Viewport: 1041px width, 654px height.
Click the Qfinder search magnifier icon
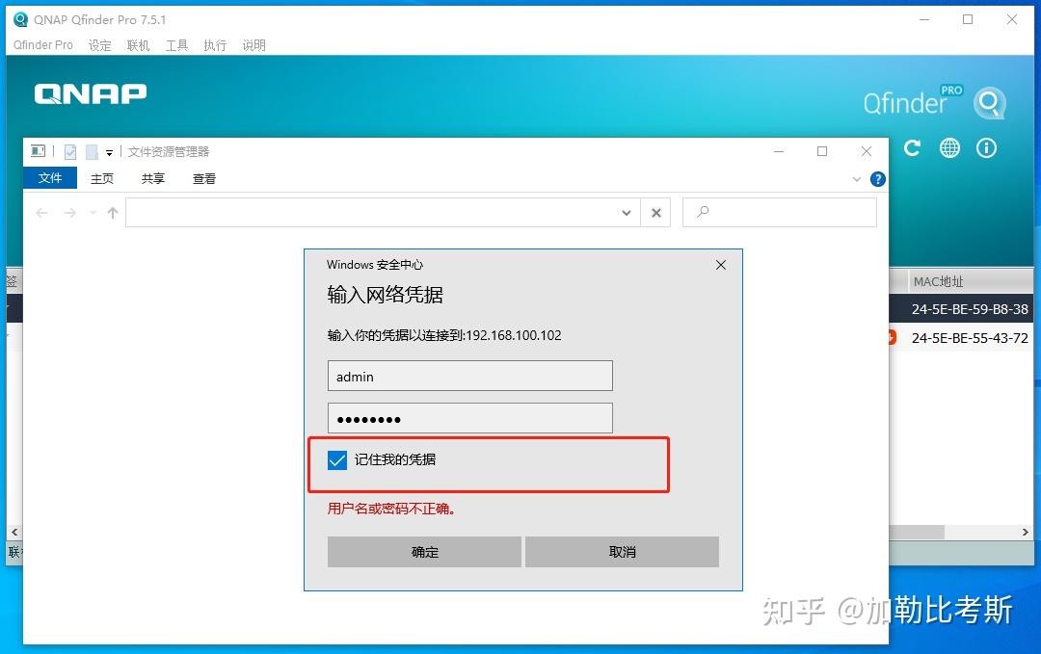click(x=990, y=103)
